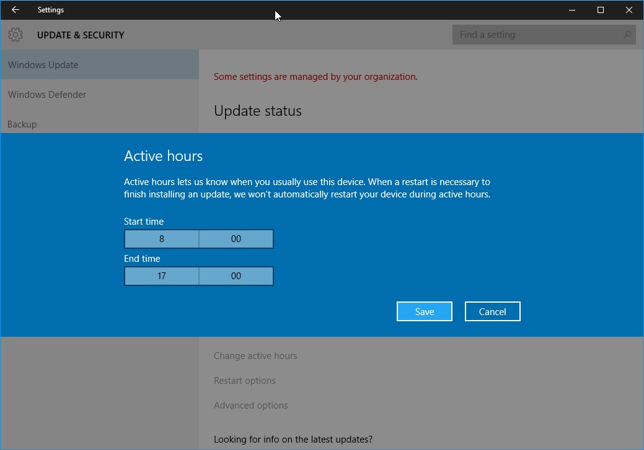
Task: Click the Update status heading
Action: coord(258,111)
